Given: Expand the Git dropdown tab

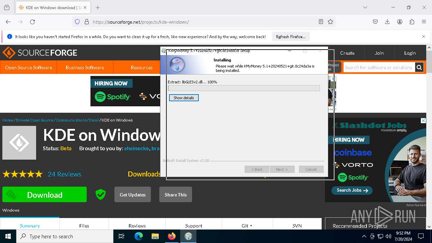Looking at the screenshot, I should 247,225.
